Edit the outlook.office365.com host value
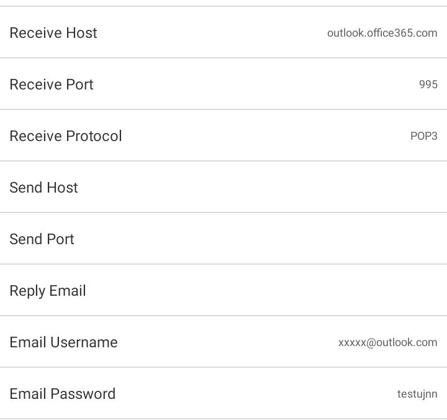 click(382, 33)
